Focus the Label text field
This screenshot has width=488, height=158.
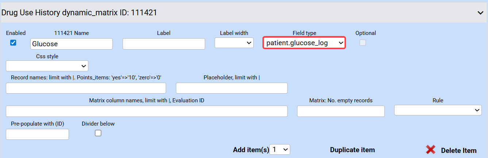coord(164,44)
